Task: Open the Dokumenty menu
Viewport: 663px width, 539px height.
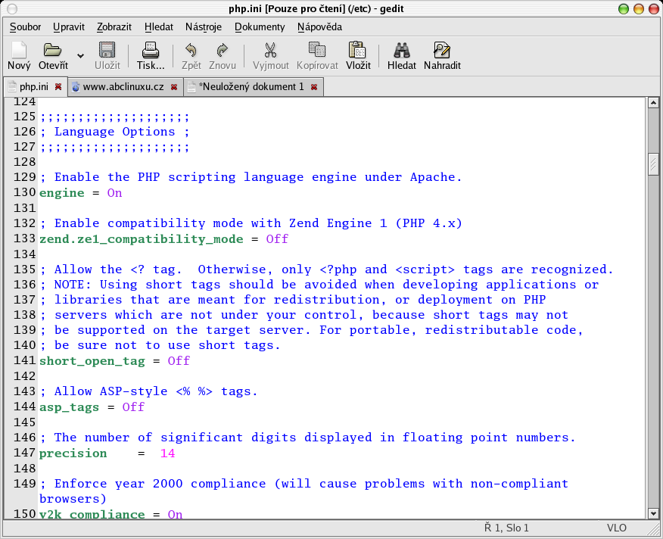Action: [260, 27]
